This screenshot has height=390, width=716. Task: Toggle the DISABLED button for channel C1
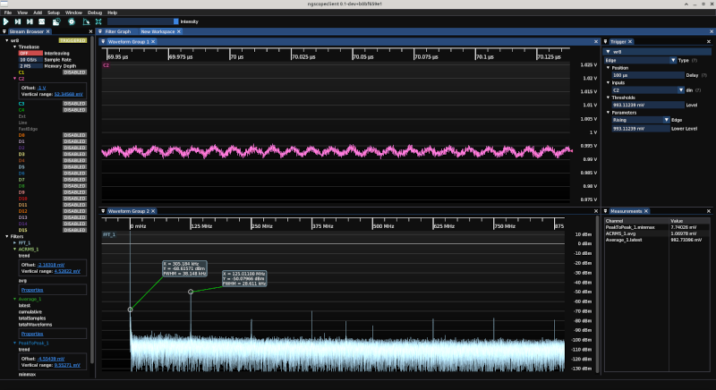click(74, 72)
